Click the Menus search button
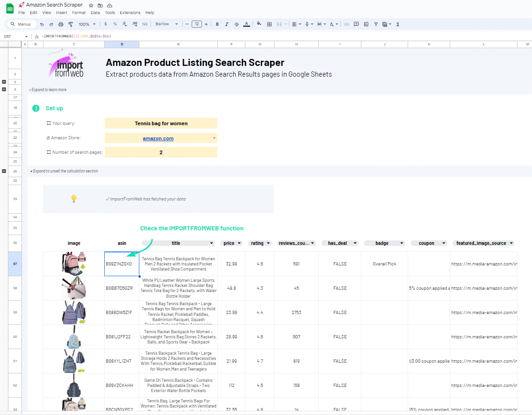The height and width of the screenshot is (415, 532). [21, 24]
